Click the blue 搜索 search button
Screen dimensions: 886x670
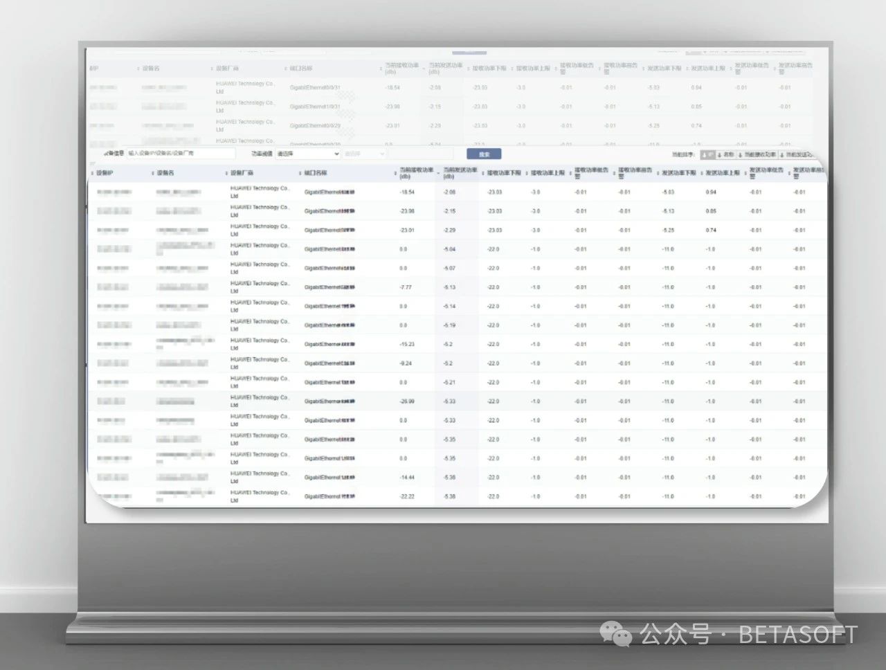coord(484,154)
